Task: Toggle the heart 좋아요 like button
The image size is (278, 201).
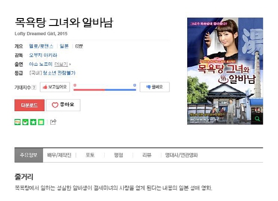Action: click(x=63, y=105)
